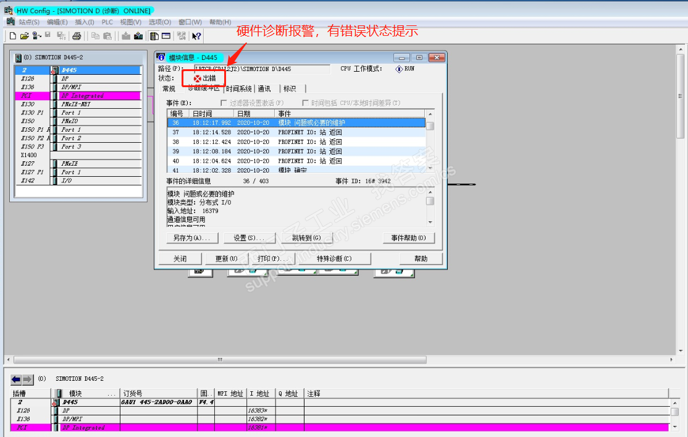688x437 pixels.
Task: Click order number 6AU1 445-2AD00-0AA0 cell
Action: pos(159,402)
